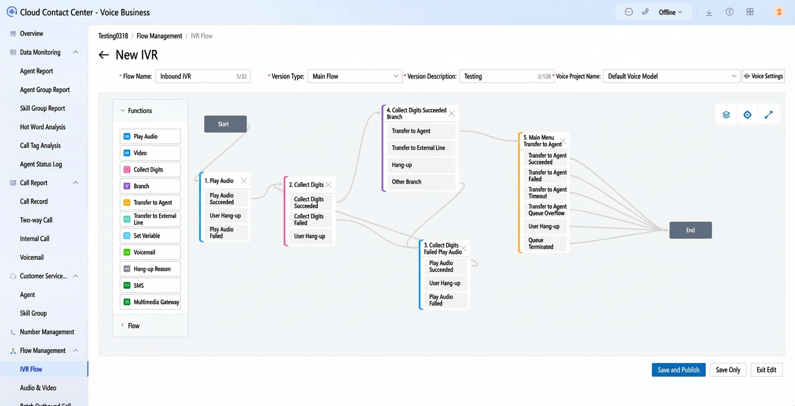Click the center/locate canvas icon
Screen dimensions: 795x406
[748, 115]
